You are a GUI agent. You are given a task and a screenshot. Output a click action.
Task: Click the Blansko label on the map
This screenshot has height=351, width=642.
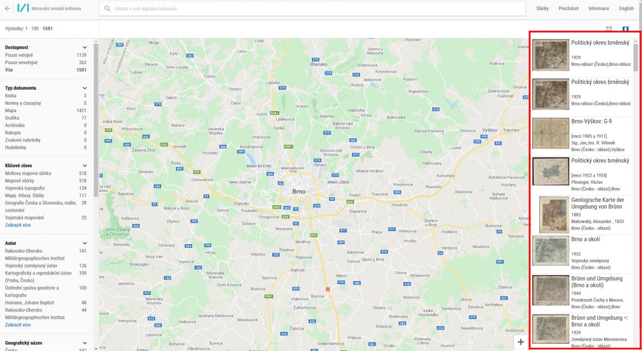(319, 64)
